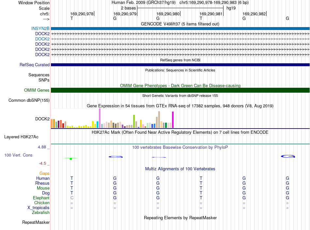
Task: Click the OMIM Genes dark green bar
Action: [180, 90]
